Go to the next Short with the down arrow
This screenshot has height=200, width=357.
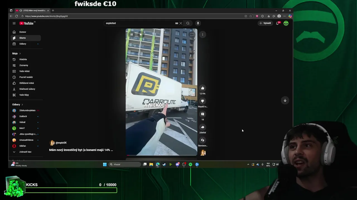click(285, 100)
